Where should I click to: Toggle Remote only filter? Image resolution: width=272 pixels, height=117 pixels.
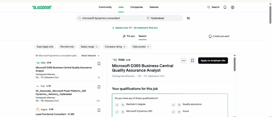pos(67,47)
